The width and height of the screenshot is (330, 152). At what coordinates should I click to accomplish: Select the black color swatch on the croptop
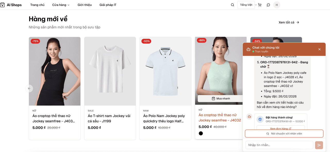click(x=201, y=133)
